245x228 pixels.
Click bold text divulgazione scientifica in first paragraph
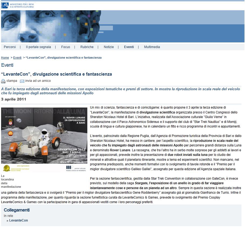(x=157, y=112)
